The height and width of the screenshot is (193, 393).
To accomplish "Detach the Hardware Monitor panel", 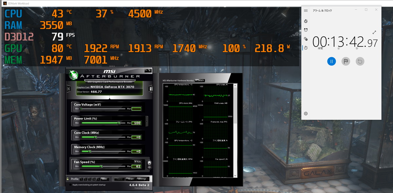I will coord(199,80).
